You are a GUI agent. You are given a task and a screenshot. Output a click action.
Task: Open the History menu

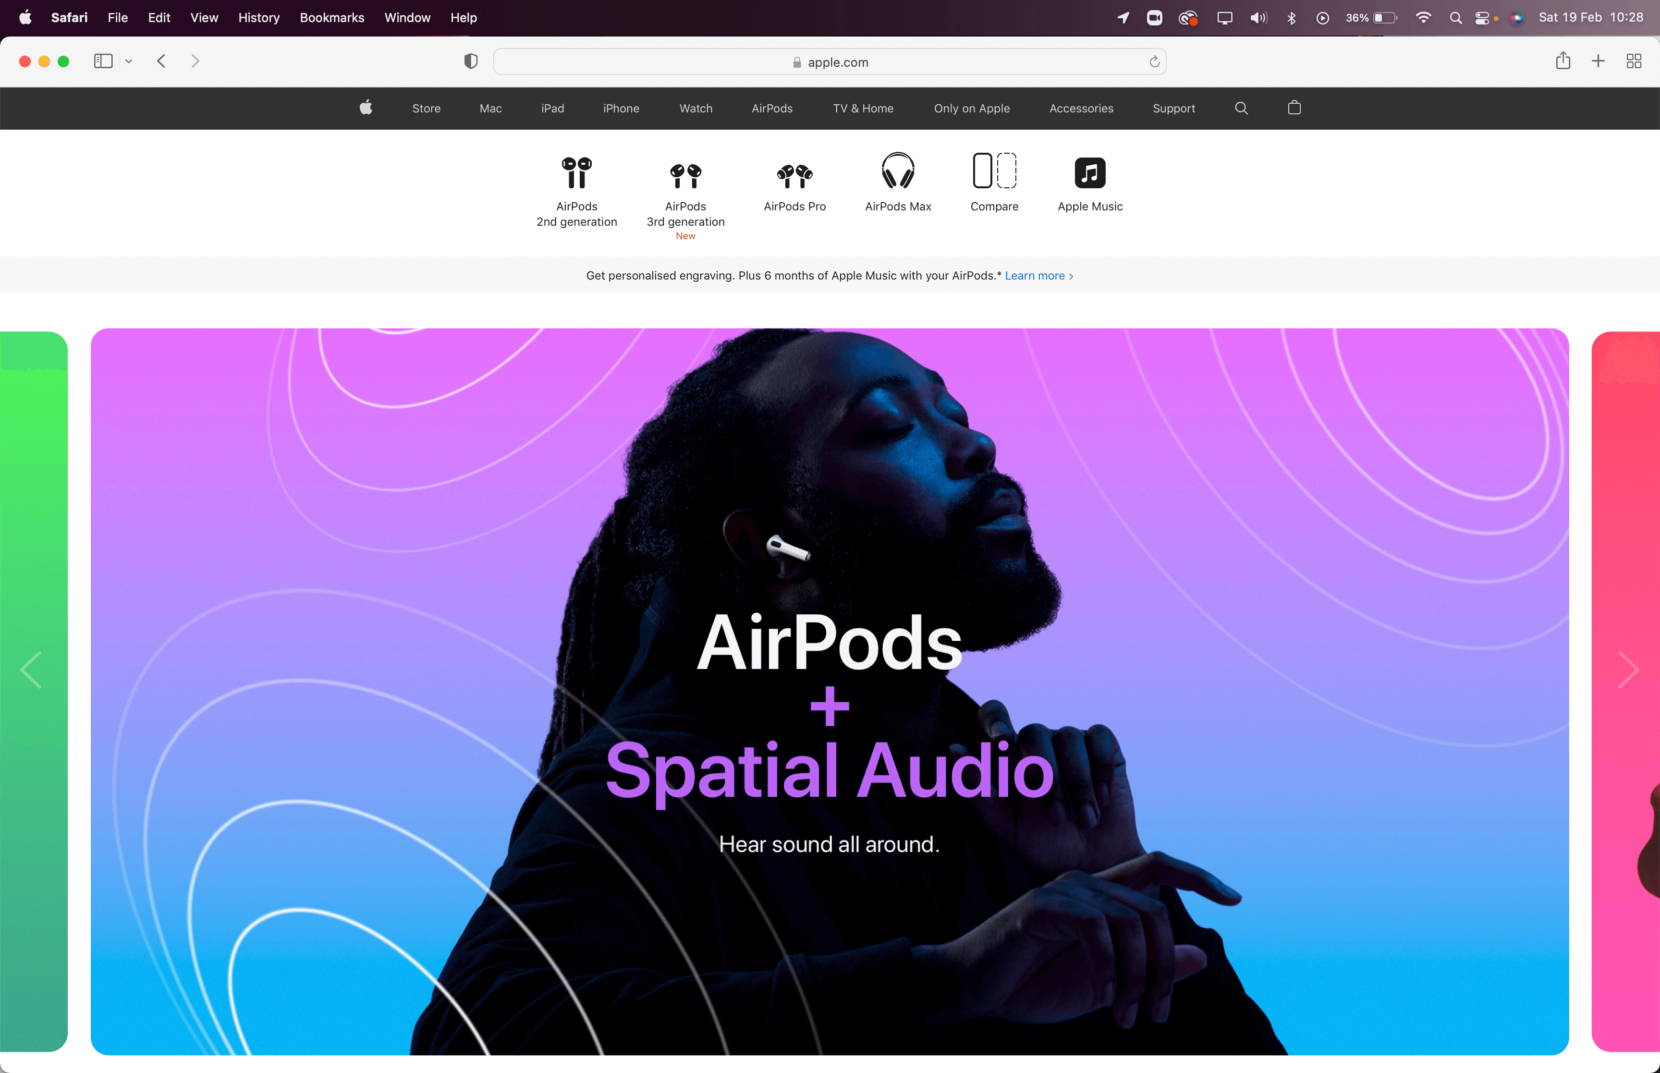258,17
